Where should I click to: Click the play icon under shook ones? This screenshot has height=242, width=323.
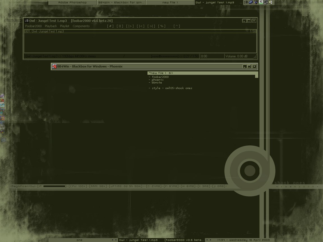pos(282,187)
